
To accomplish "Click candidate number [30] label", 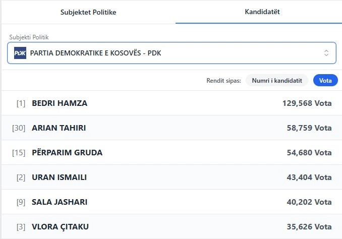I will (19, 128).
